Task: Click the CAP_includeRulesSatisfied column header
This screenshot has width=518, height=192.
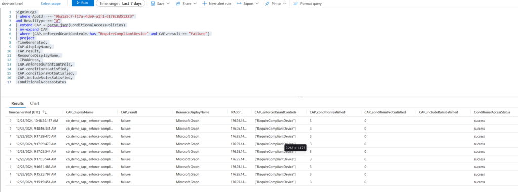Action: (439, 112)
